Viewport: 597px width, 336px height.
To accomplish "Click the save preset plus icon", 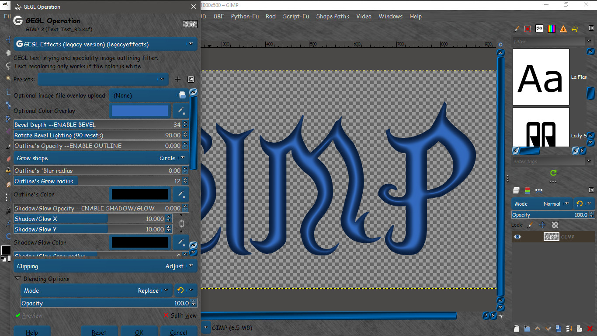I will pyautogui.click(x=177, y=79).
